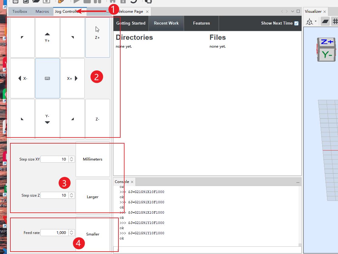338x254 pixels.
Task: Click the Y- down jog button
Action: point(47,119)
